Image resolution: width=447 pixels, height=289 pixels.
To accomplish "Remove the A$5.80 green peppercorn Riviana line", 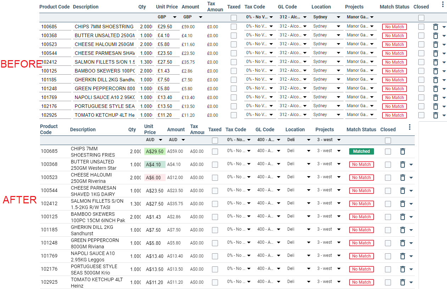I will [403, 243].
